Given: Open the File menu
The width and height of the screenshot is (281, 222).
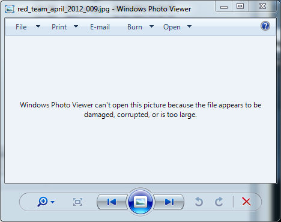Looking at the screenshot, I should click(x=21, y=27).
